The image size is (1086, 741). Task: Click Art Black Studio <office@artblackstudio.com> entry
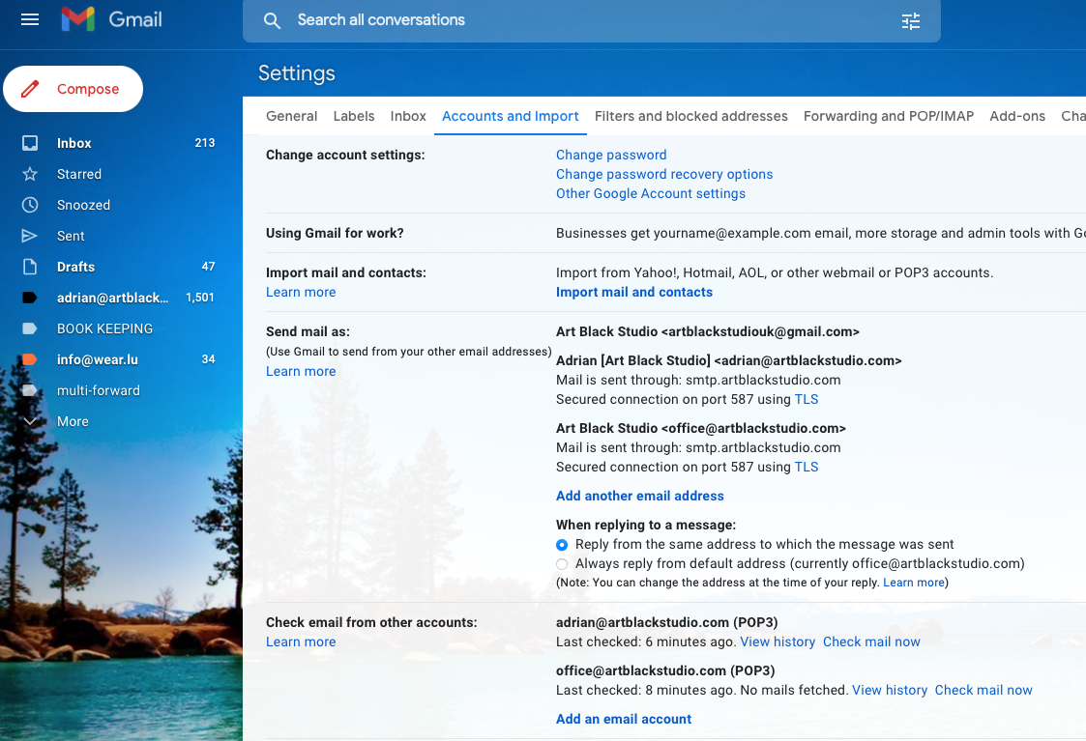pyautogui.click(x=701, y=428)
